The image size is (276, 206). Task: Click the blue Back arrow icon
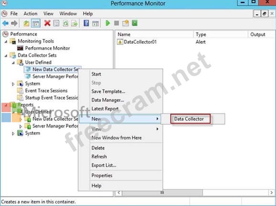pos(5,23)
